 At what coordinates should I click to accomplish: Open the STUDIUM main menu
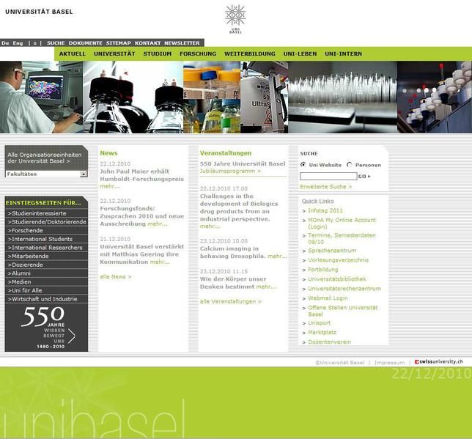pos(158,54)
